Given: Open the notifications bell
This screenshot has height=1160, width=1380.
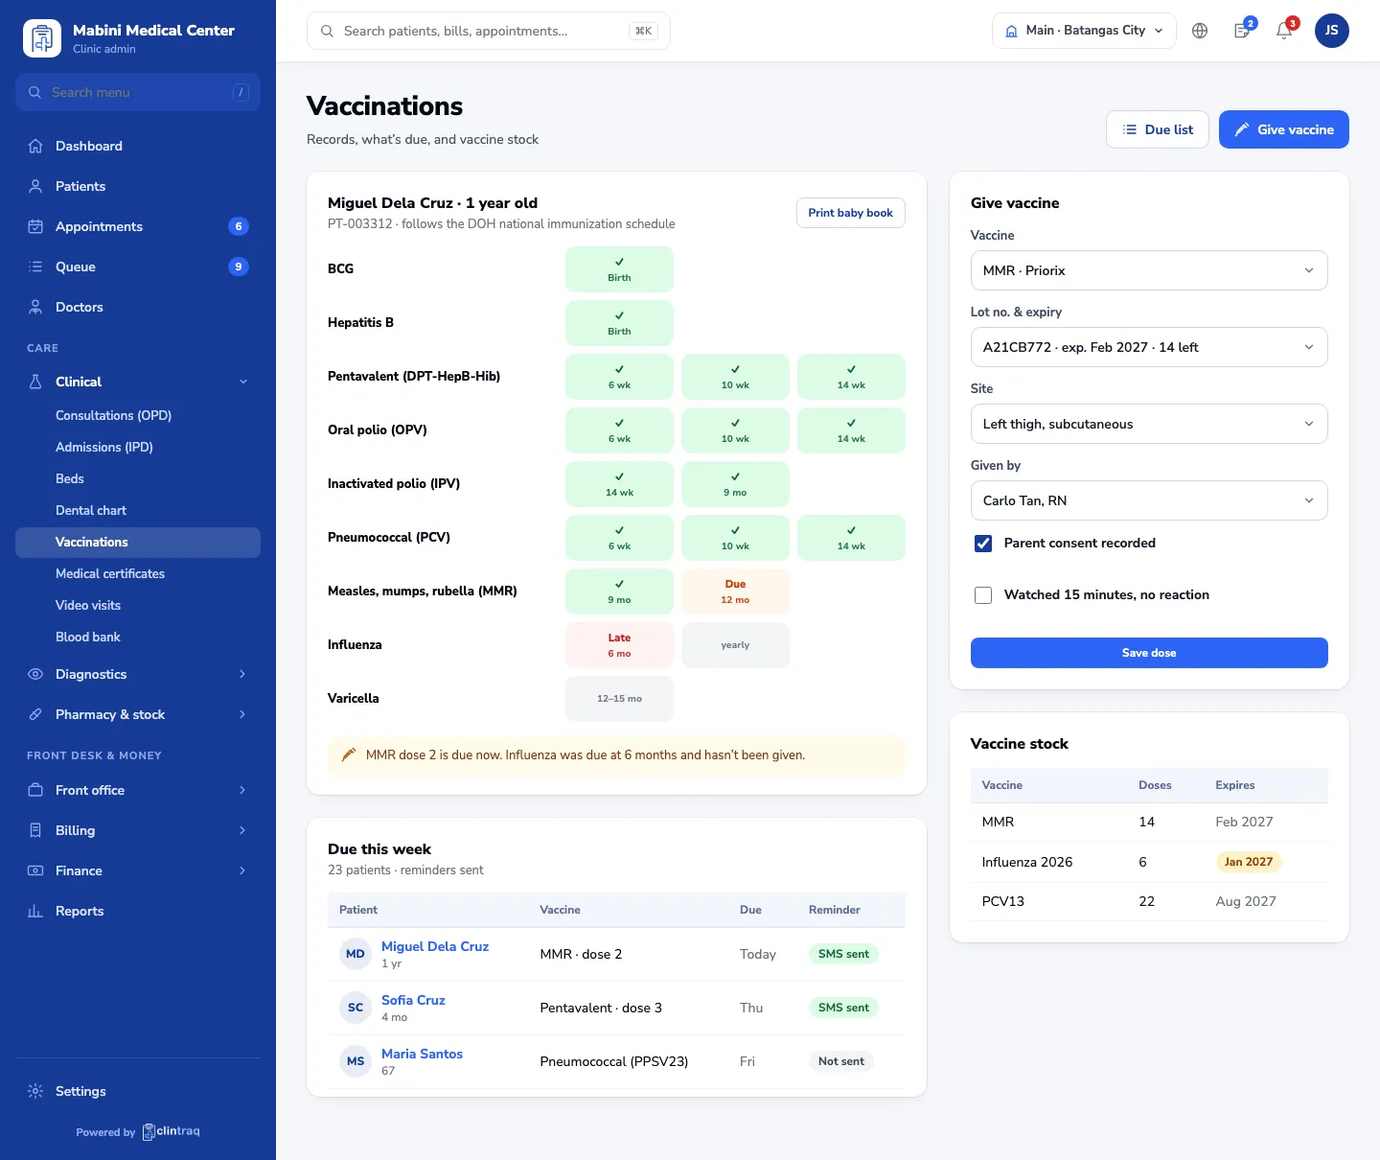Looking at the screenshot, I should [x=1284, y=31].
